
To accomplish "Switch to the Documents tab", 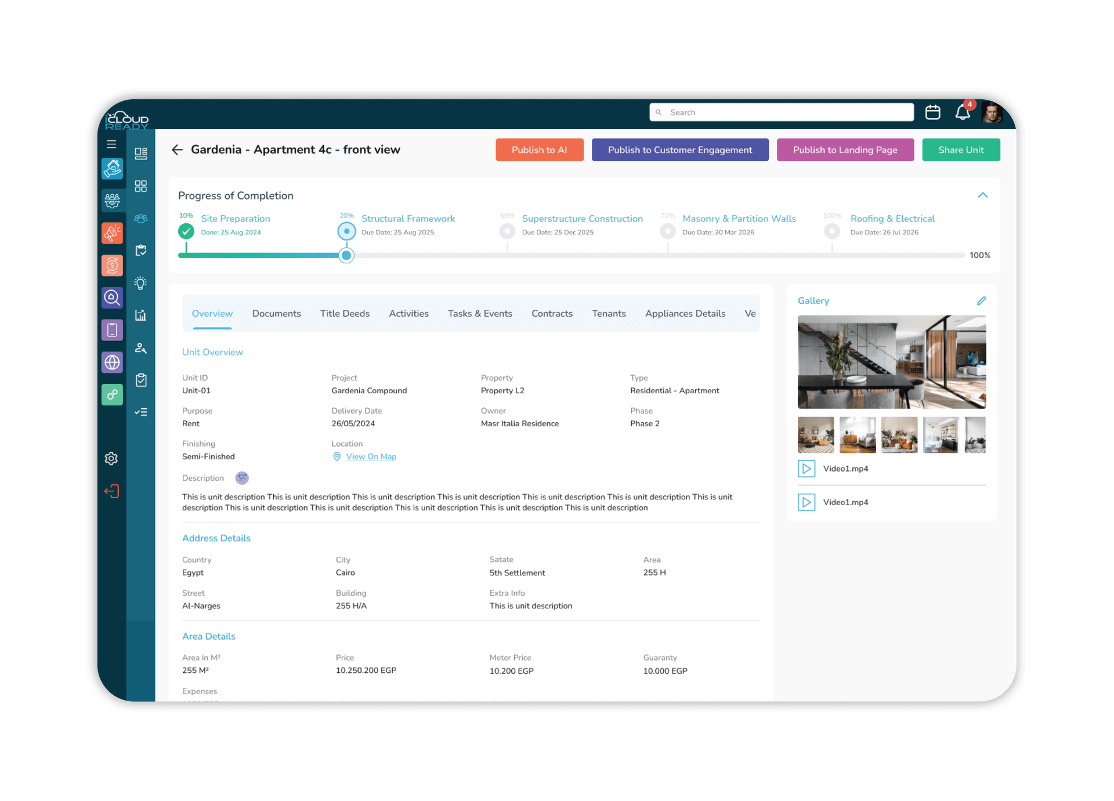I will pos(276,313).
